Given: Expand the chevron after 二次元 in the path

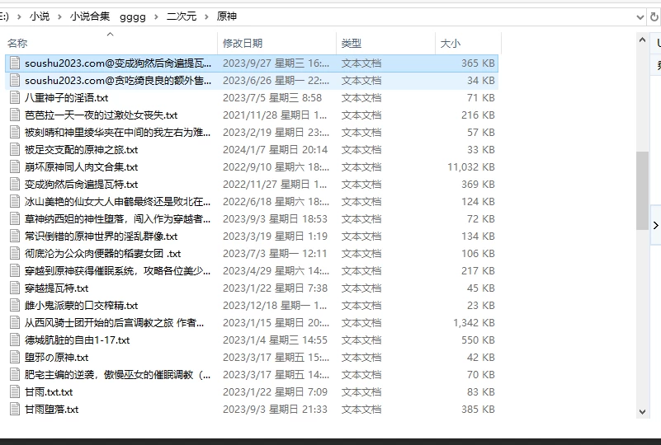Looking at the screenshot, I should [206, 16].
